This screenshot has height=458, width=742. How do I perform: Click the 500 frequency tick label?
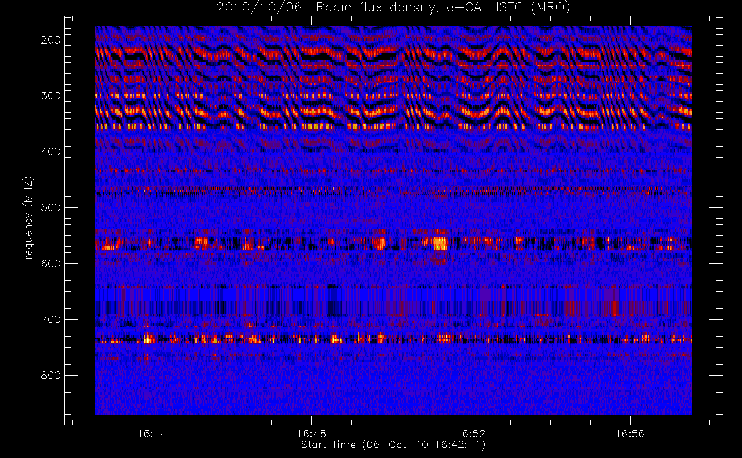tap(51, 207)
